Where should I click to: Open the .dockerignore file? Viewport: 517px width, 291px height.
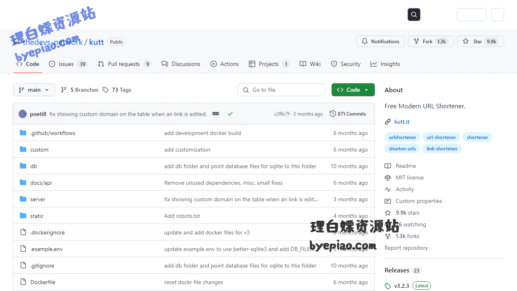coord(47,232)
